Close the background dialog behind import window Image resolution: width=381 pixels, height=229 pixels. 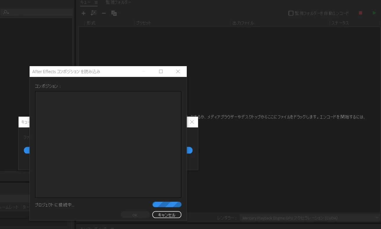point(192,122)
